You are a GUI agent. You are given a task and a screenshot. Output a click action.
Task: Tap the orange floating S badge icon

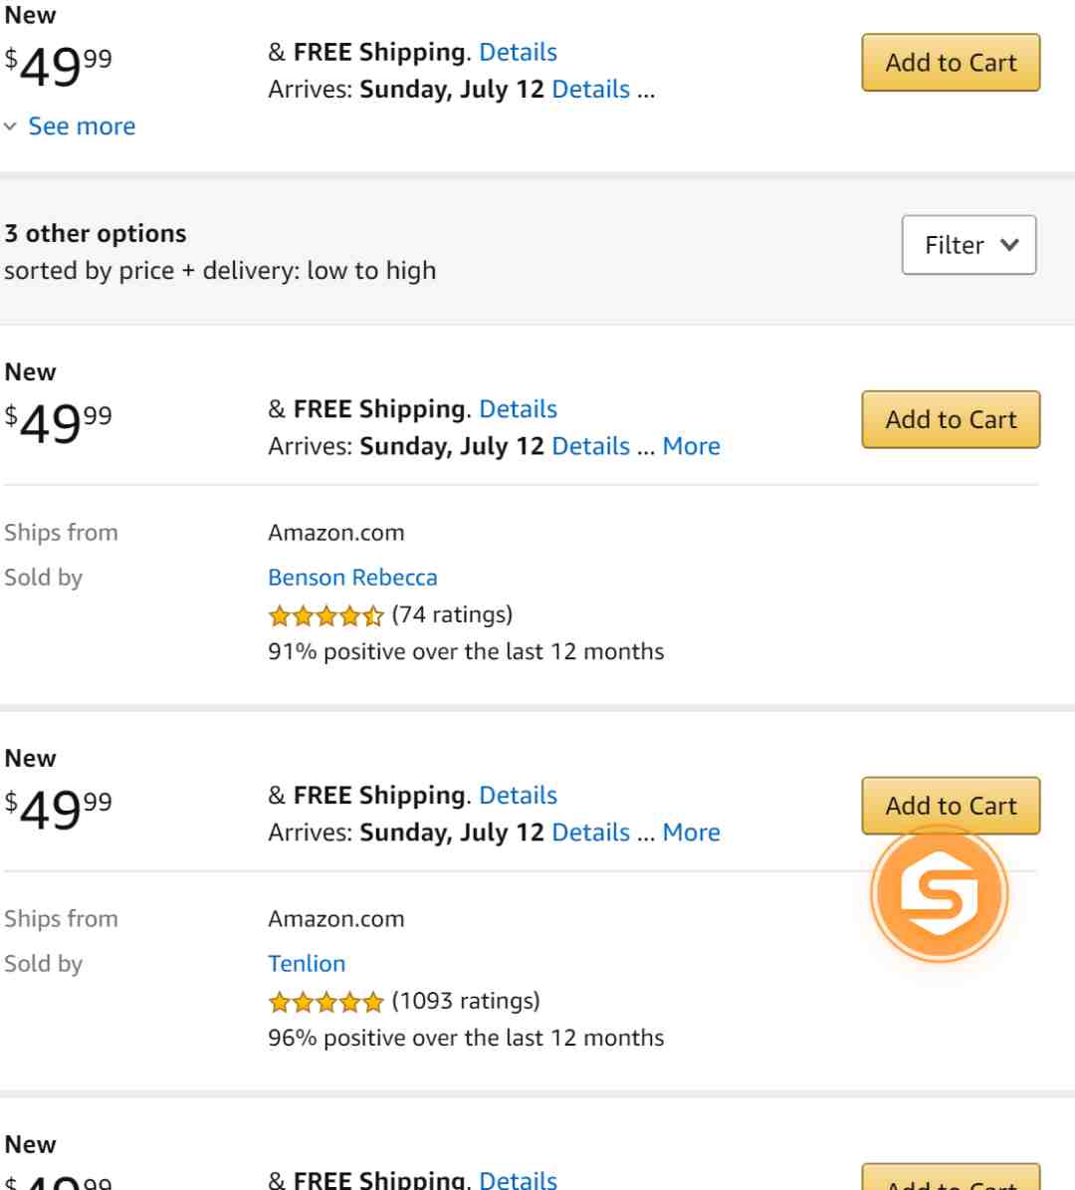click(x=940, y=893)
